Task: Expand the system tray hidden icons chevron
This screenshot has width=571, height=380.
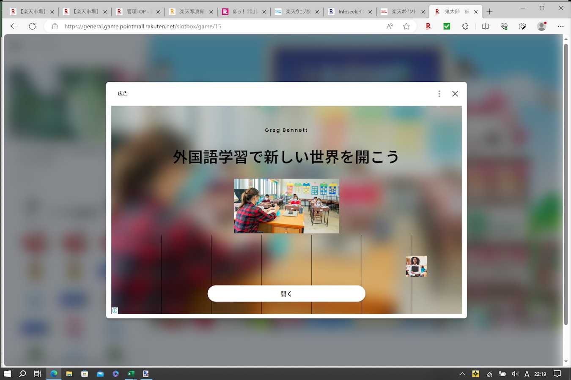Action: [x=462, y=374]
